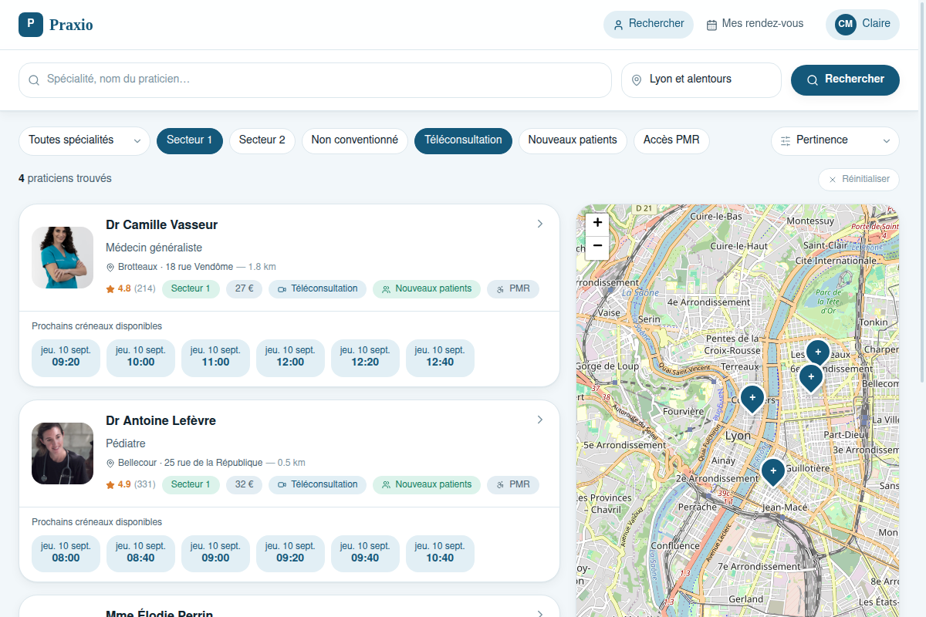Click the page vertical scrollbar

[922, 193]
